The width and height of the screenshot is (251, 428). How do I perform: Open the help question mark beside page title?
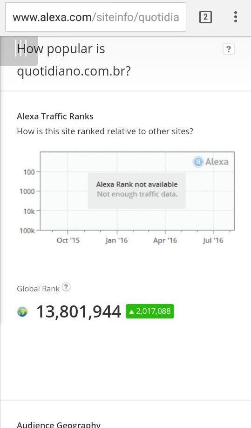(x=228, y=49)
